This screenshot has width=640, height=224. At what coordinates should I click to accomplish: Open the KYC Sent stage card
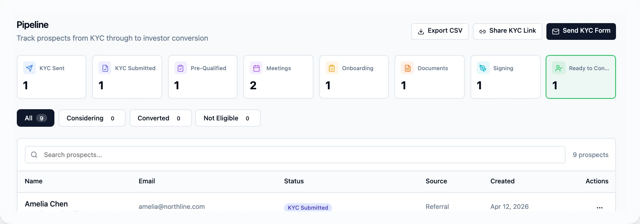[52, 77]
